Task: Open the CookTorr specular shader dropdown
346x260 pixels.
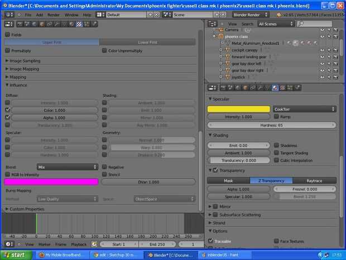Action: click(305, 109)
